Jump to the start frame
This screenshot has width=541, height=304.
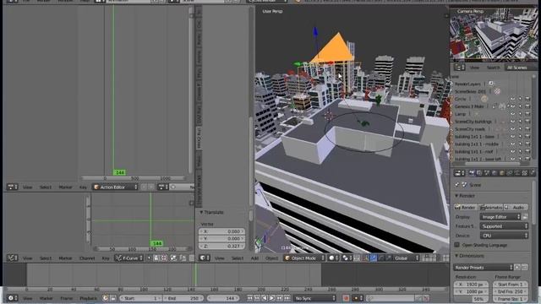[x=250, y=298]
